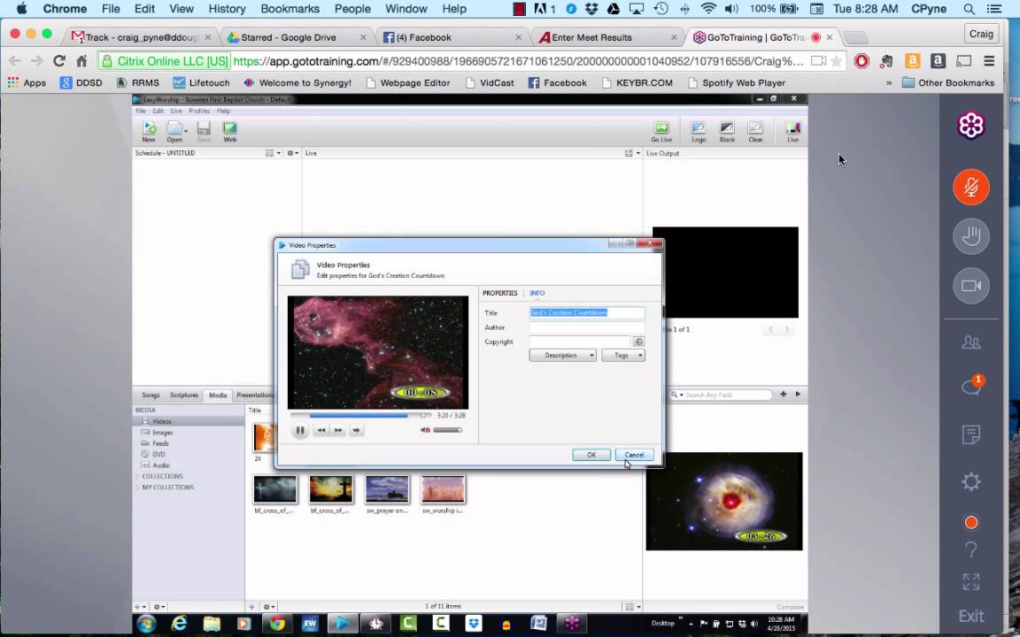The height and width of the screenshot is (637, 1020).
Task: Click the Title input field
Action: click(x=587, y=312)
